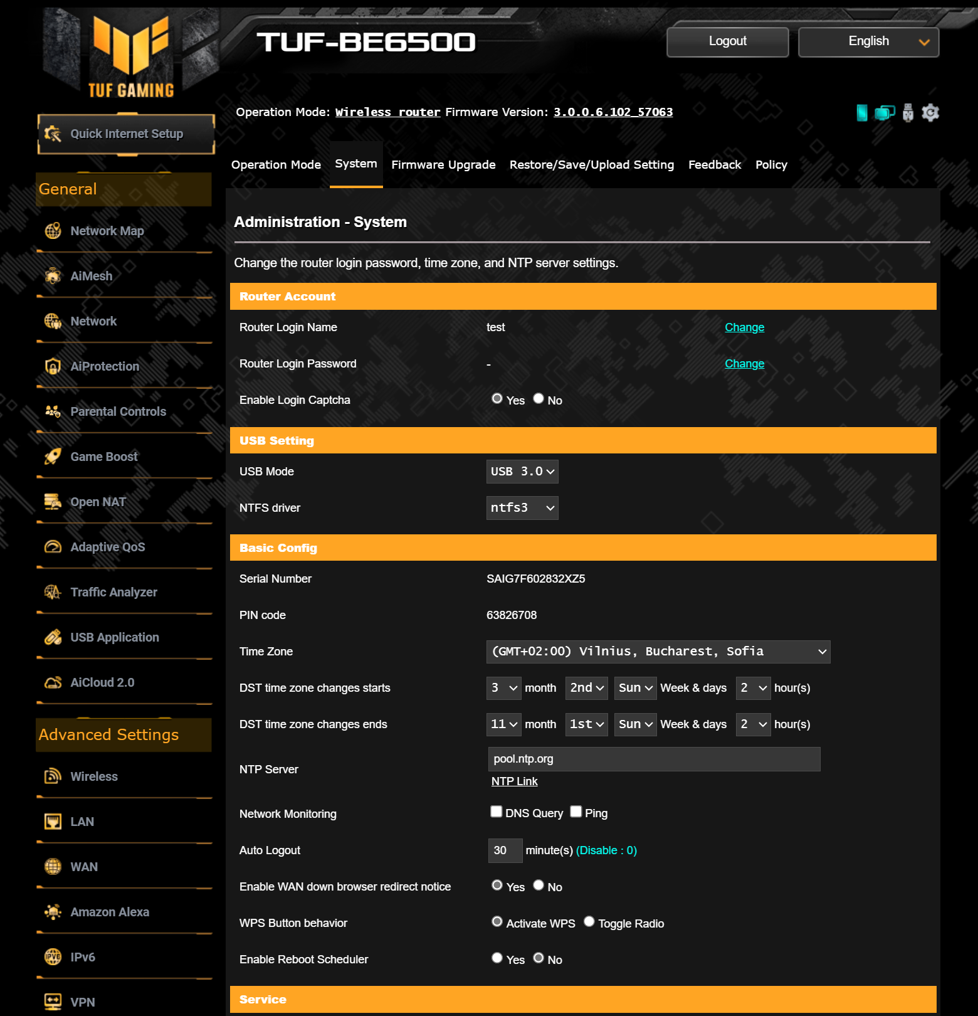
Task: Click the Adaptive QoS gauge icon
Action: coord(53,547)
